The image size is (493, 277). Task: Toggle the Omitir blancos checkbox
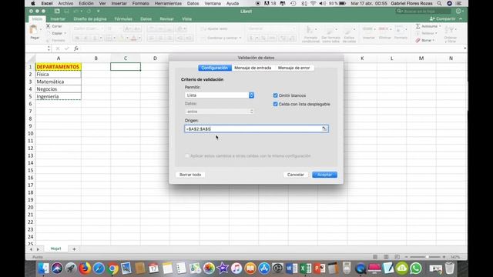(x=276, y=95)
